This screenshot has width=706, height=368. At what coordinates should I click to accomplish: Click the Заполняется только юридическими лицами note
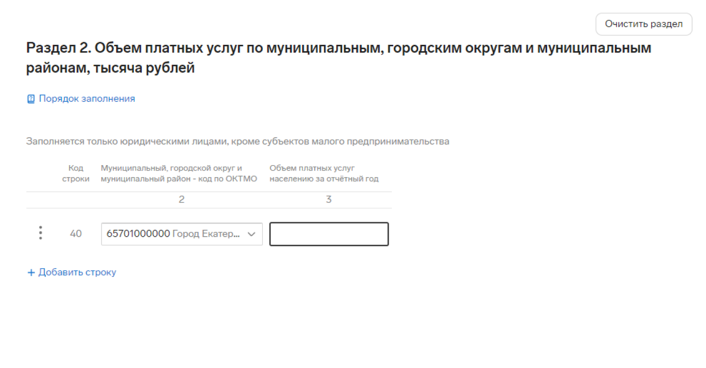(x=237, y=141)
